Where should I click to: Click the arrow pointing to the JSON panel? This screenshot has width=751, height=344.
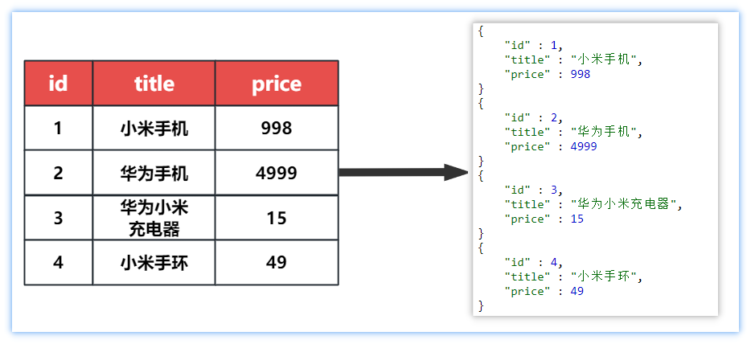pos(402,172)
